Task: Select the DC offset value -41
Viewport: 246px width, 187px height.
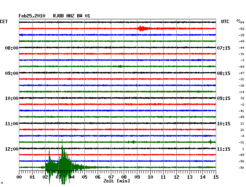Action: click(x=241, y=111)
